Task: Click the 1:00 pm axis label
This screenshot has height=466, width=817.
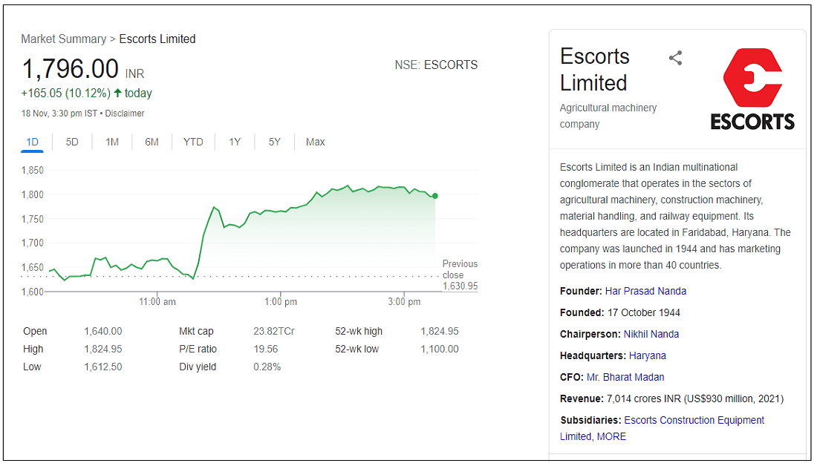Action: click(x=281, y=301)
